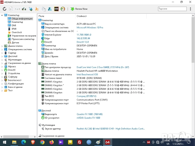Click the network computers toolbar icon
195x146 pixels.
(x=30, y=9)
